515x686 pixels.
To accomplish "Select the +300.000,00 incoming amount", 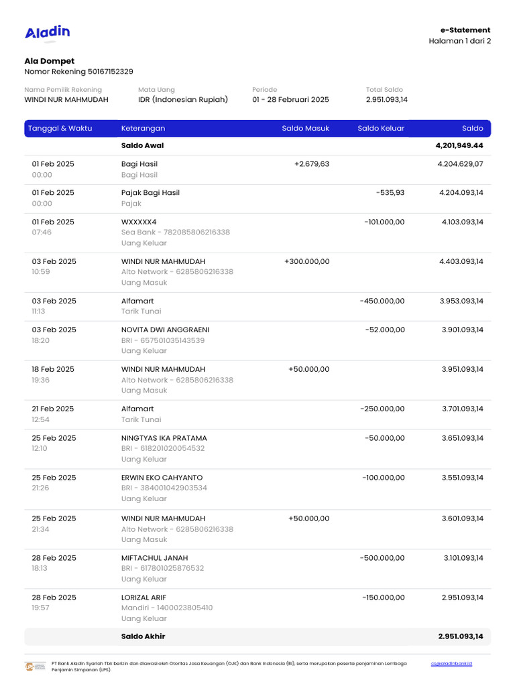I will [x=307, y=262].
